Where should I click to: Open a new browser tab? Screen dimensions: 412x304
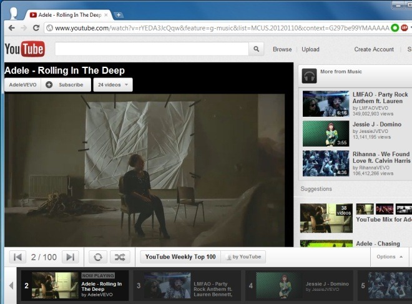coord(119,15)
